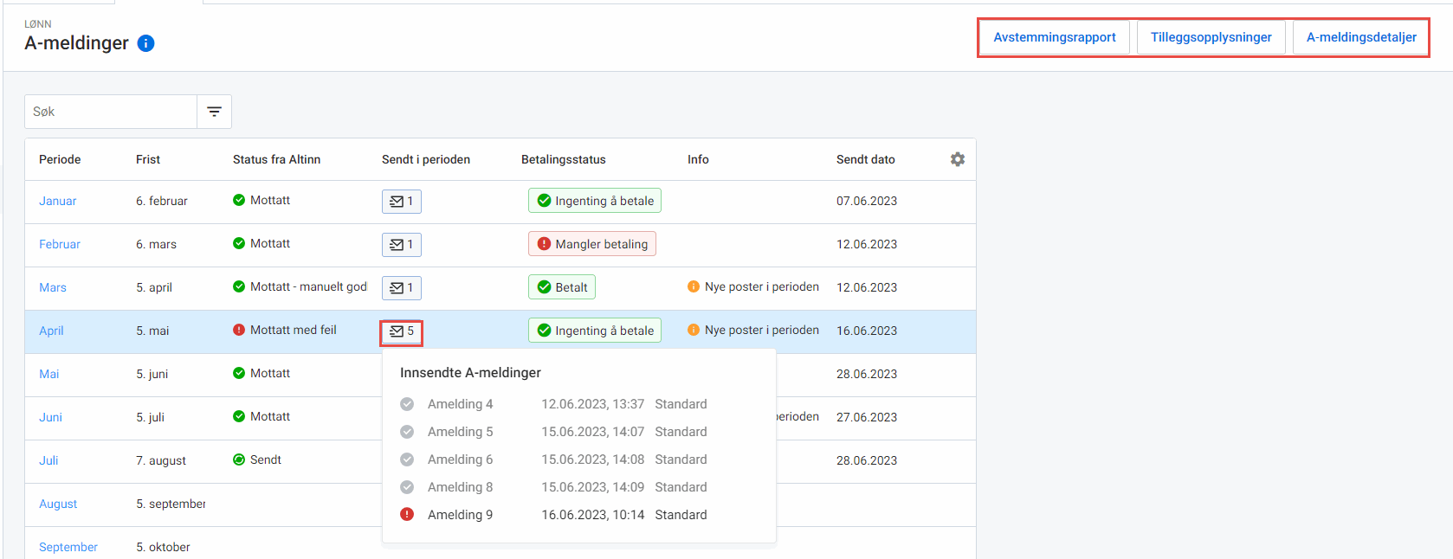
Task: Click in the Søk search field
Action: (111, 112)
